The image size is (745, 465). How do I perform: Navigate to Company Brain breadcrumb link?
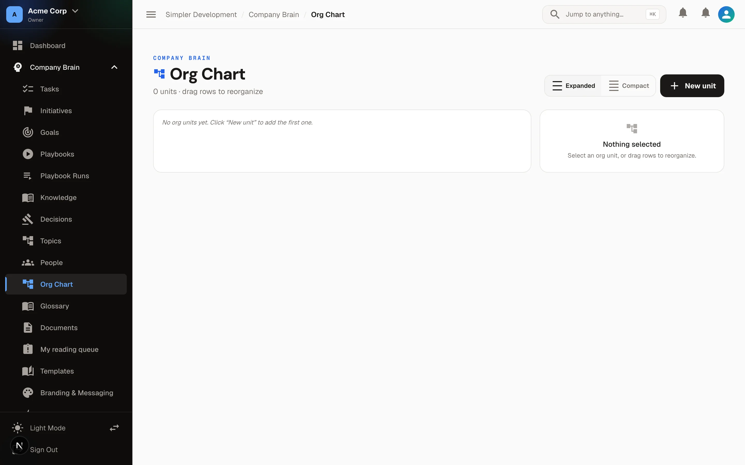click(274, 14)
